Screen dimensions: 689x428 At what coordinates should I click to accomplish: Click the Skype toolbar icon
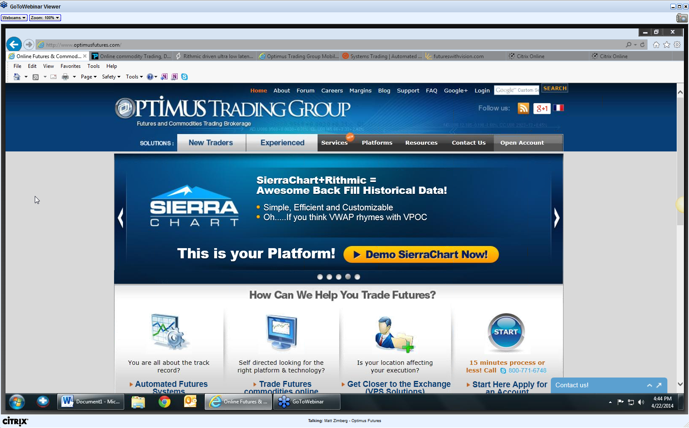pyautogui.click(x=184, y=77)
